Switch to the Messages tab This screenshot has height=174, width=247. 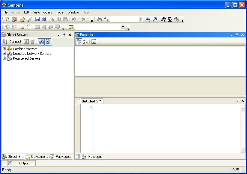(92, 157)
